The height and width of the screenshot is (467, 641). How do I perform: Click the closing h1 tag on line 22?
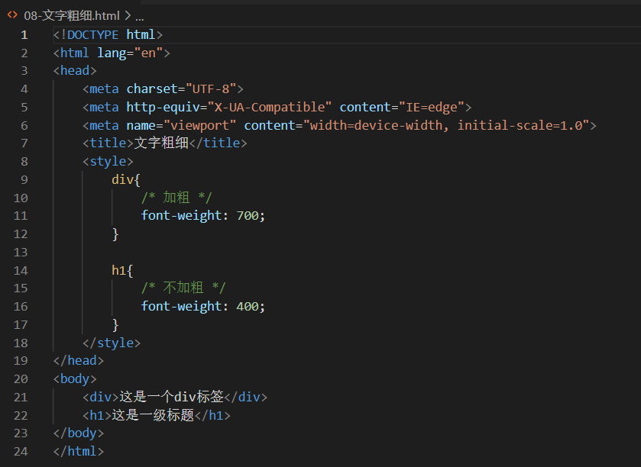point(212,415)
